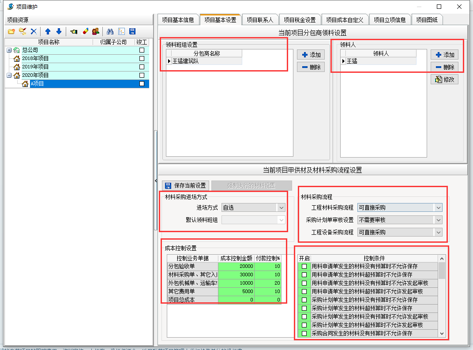Click the two-people users icon
Image resolution: width=473 pixels, height=350 pixels.
pyautogui.click(x=95, y=31)
